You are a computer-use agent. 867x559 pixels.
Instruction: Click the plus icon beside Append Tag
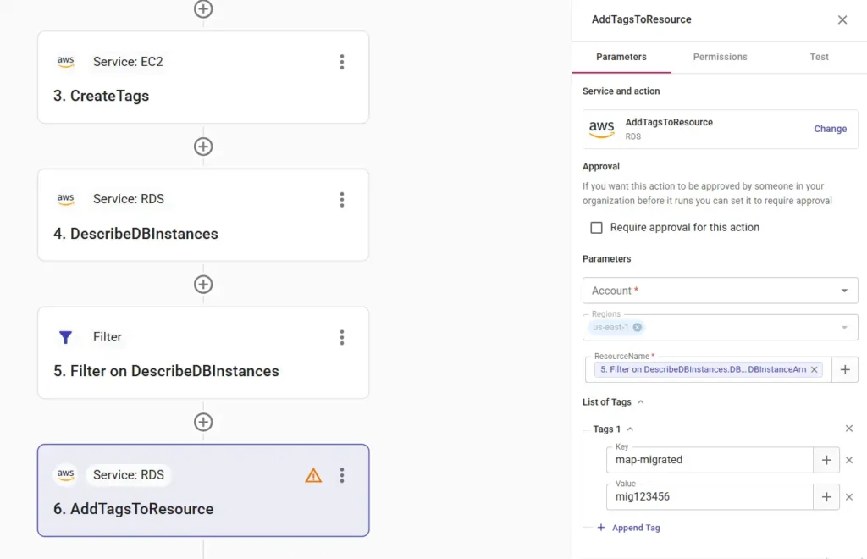601,528
